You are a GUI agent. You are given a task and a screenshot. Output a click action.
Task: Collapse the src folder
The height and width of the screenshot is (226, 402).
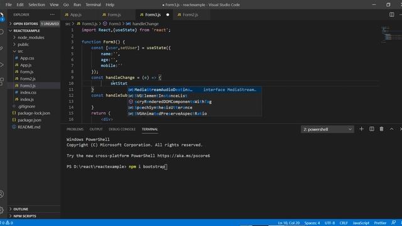click(20, 51)
